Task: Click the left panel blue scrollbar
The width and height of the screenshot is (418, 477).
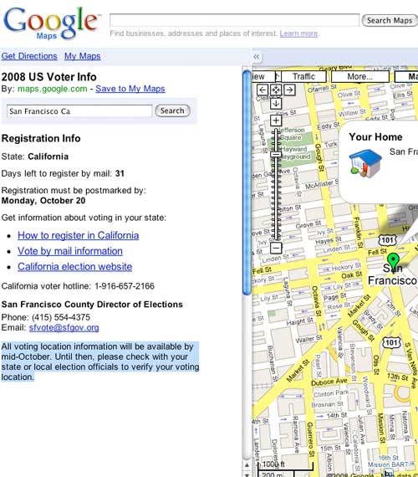Action: (247, 182)
